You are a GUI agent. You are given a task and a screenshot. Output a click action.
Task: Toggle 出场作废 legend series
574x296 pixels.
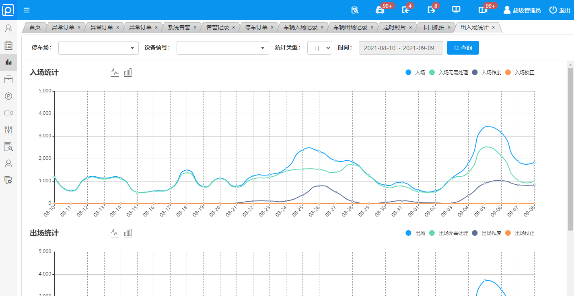486,233
